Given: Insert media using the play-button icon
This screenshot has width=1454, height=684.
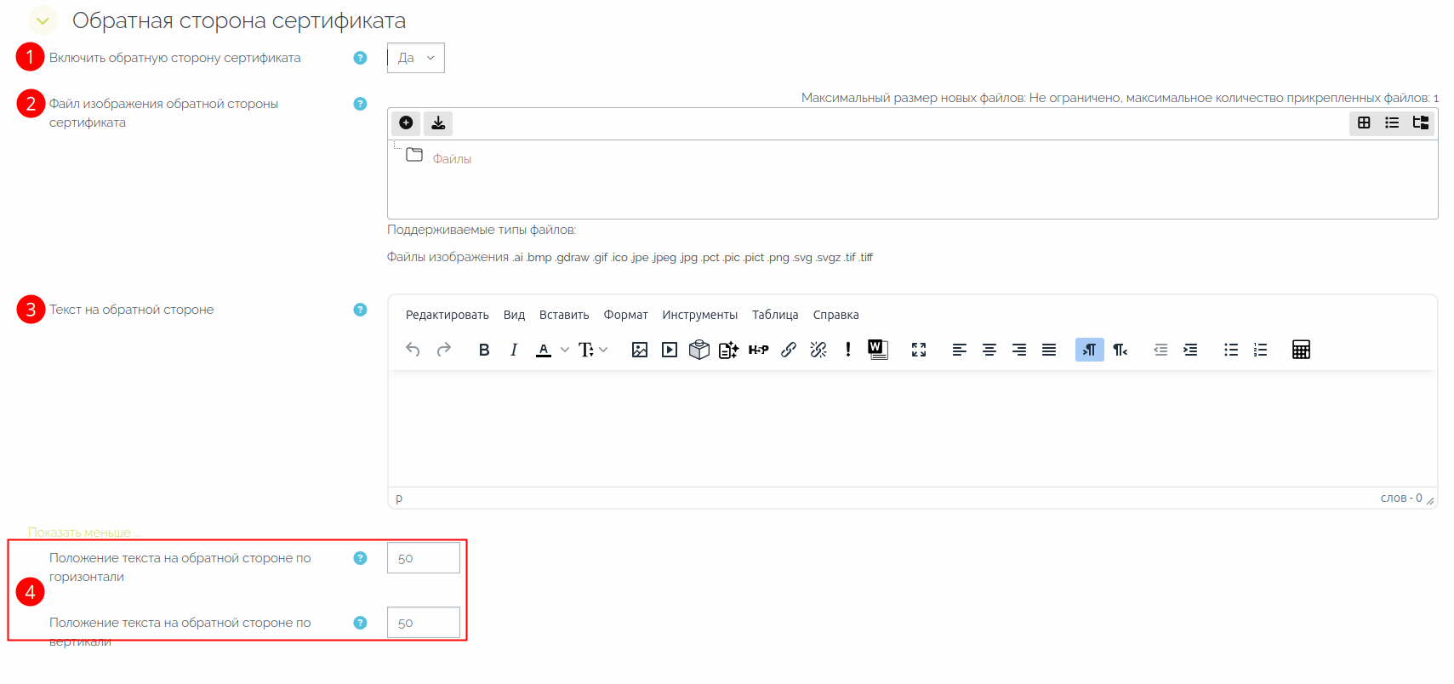Looking at the screenshot, I should click(x=670, y=350).
